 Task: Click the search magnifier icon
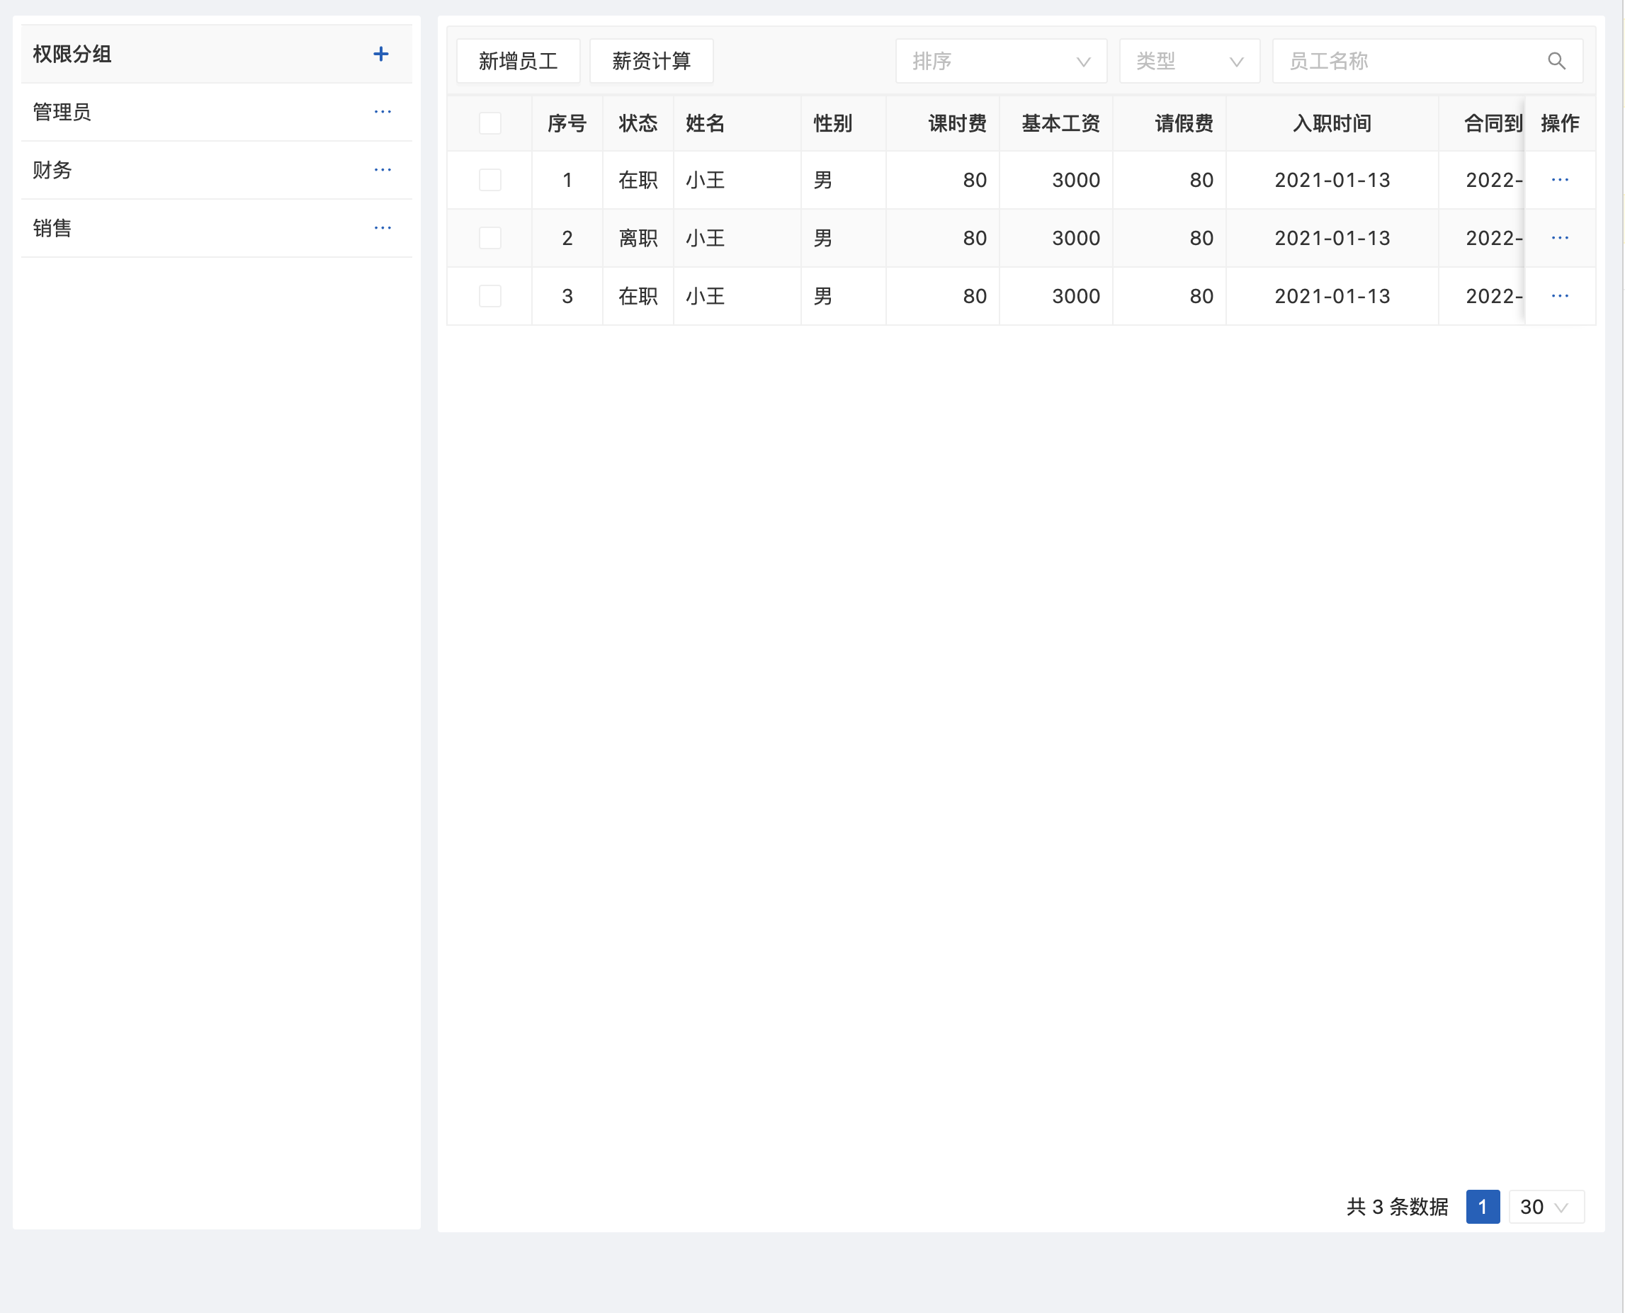click(1557, 60)
